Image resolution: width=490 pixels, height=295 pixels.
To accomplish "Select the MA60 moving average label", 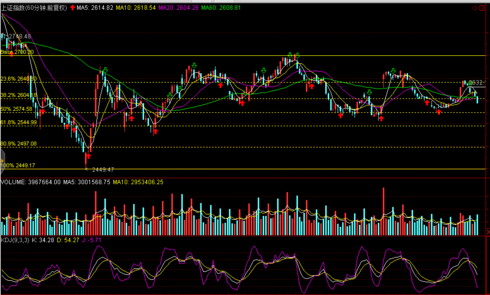I will [x=221, y=8].
